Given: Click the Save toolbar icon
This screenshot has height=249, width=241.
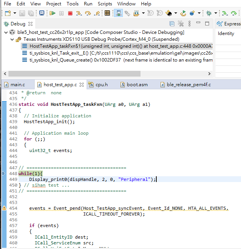Looking at the screenshot, I should [x=22, y=13].
